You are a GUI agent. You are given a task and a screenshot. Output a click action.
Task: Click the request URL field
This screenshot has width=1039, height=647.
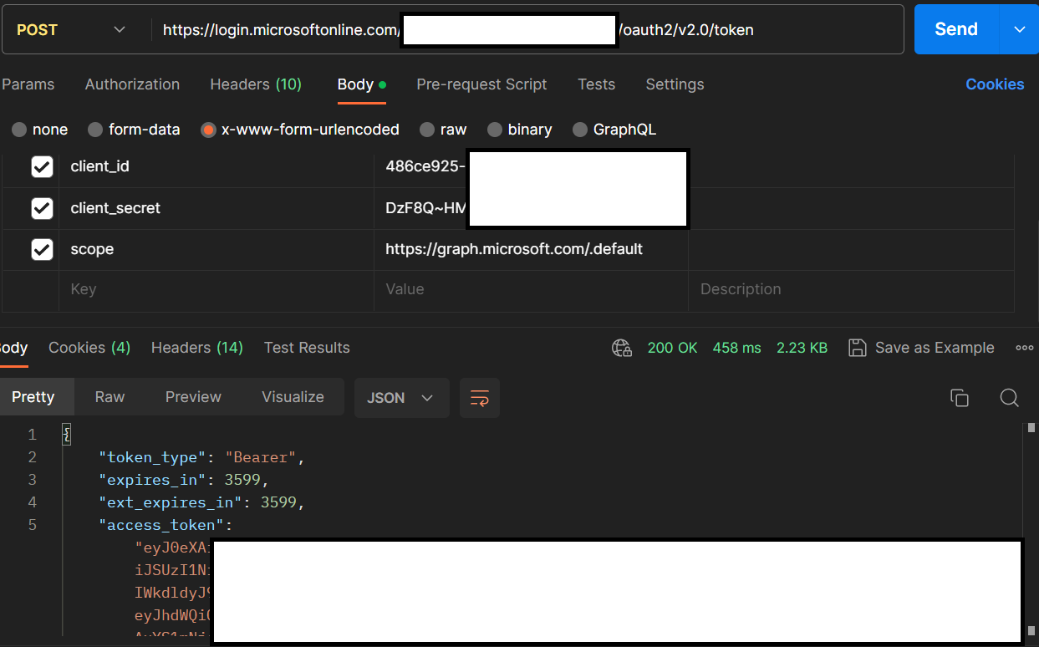[x=527, y=29]
